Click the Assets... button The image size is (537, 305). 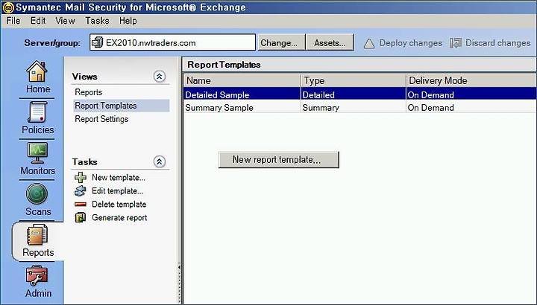pos(330,42)
